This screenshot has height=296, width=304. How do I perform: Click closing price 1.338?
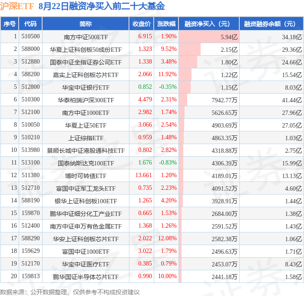tap(145, 62)
